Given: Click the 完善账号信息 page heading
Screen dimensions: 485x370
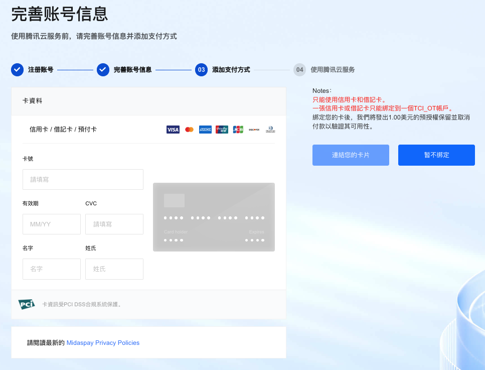Looking at the screenshot, I should [59, 14].
